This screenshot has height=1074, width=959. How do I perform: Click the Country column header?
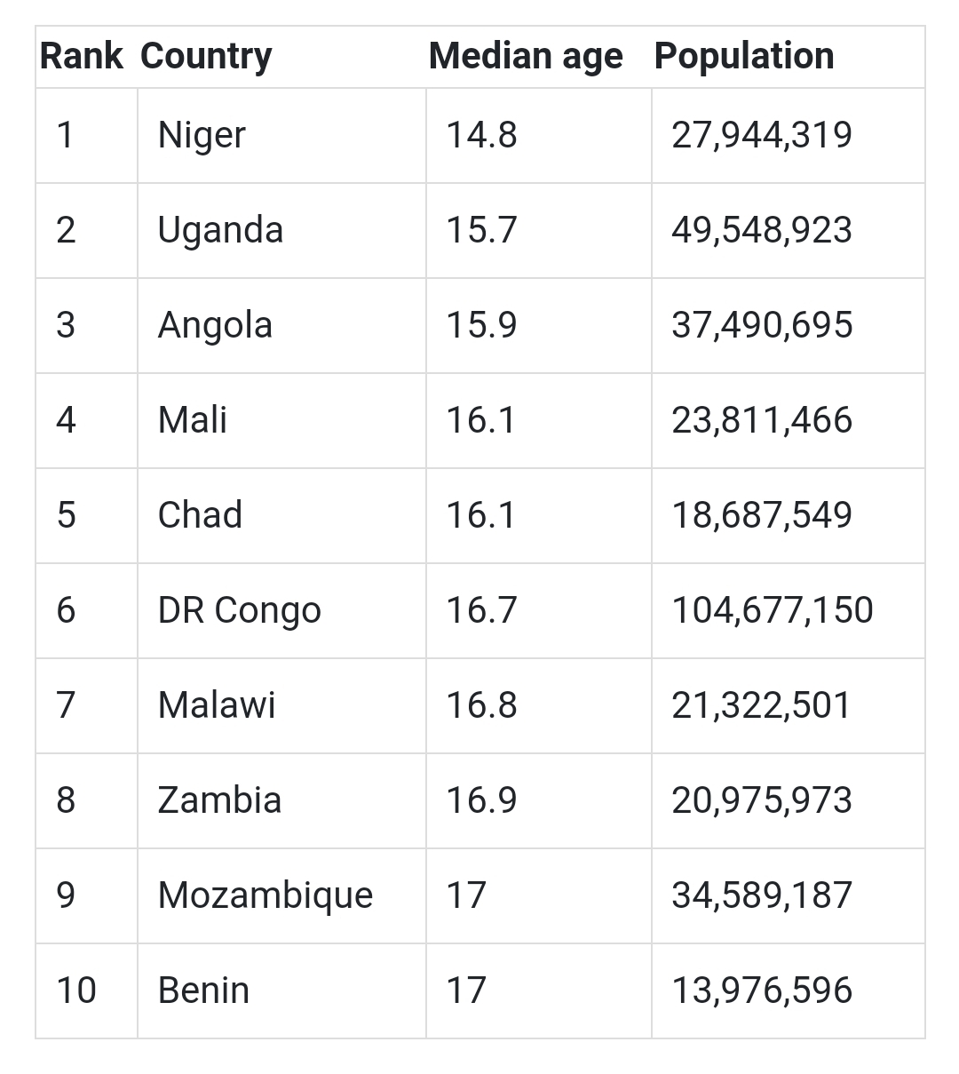coord(206,56)
